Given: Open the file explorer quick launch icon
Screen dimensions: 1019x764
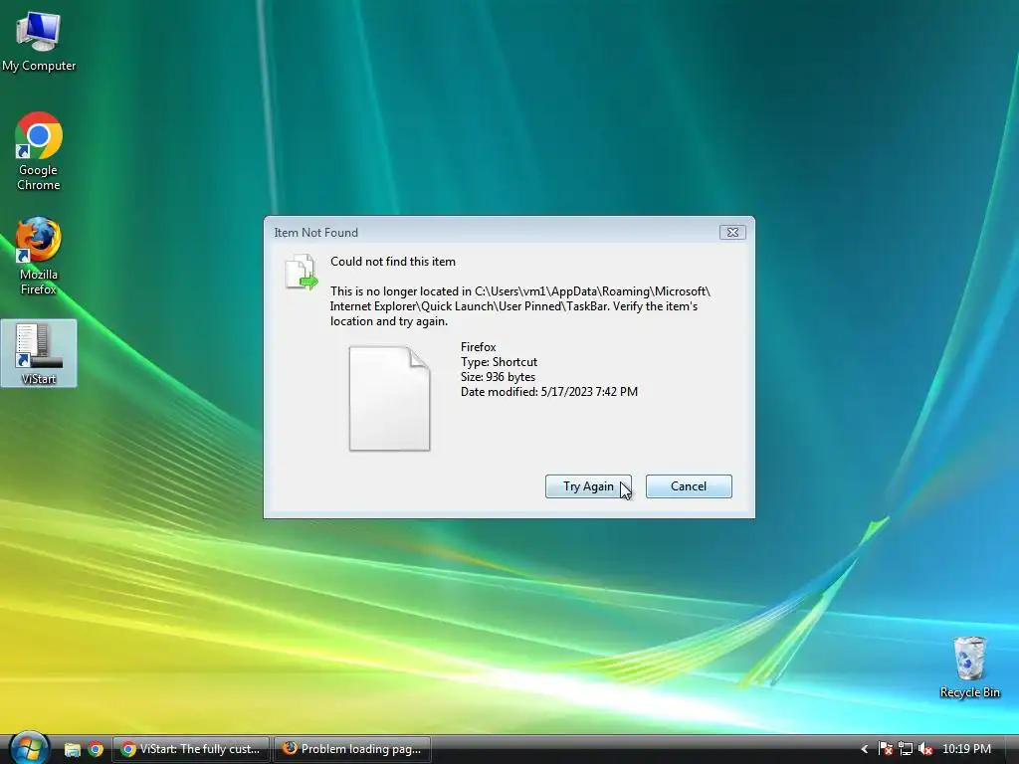Looking at the screenshot, I should tap(72, 749).
